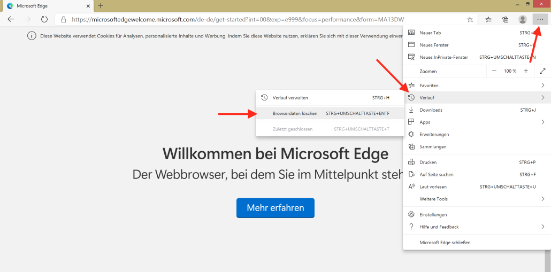Expand Hilfe und Feedback submenu chevron

[x=543, y=227]
